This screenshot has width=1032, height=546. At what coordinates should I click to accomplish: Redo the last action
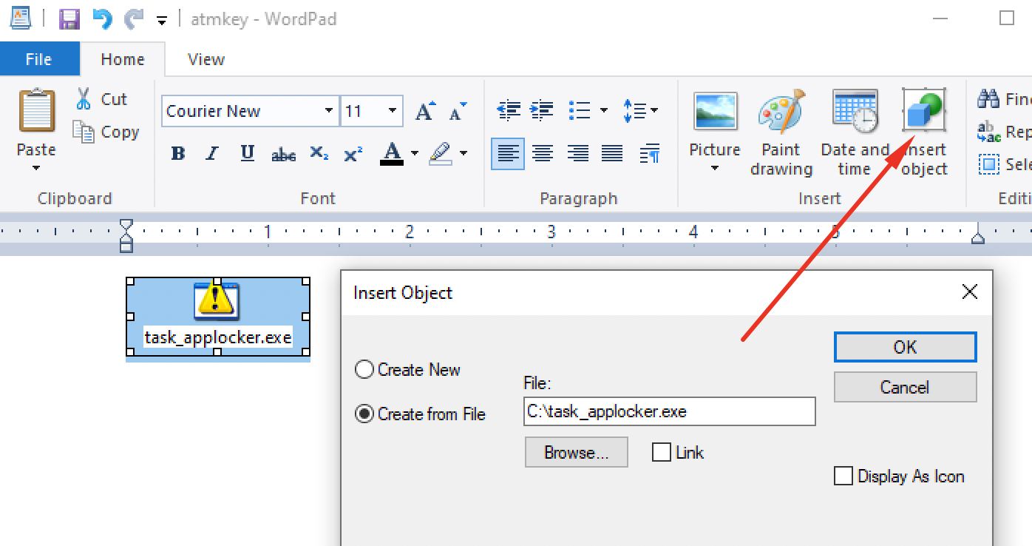[x=134, y=18]
